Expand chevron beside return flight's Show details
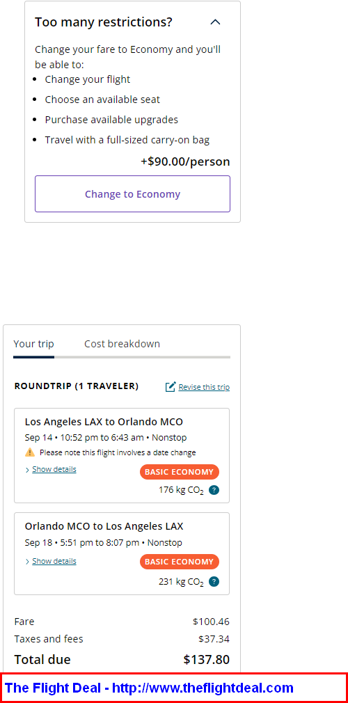348x703 pixels. 28,562
